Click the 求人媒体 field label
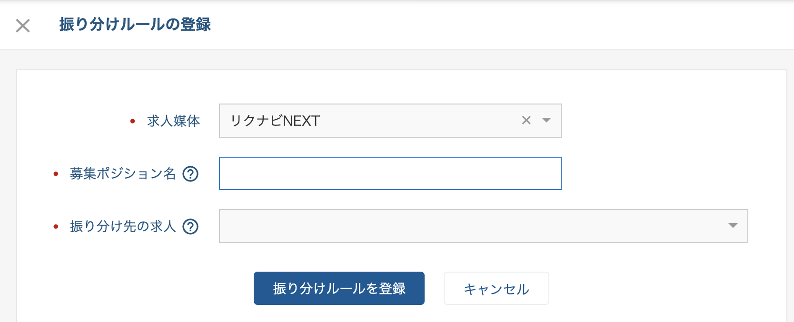 [x=174, y=121]
